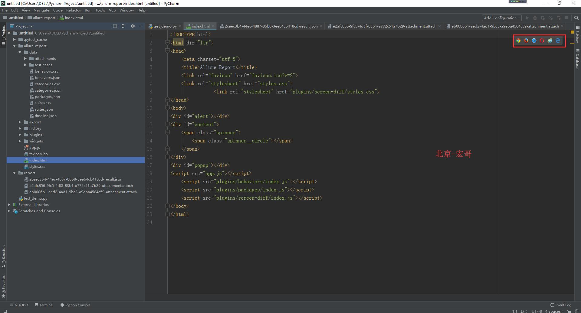Screen dimensions: 581x313
Task: Open page in Edge browser icon
Action: (558, 41)
